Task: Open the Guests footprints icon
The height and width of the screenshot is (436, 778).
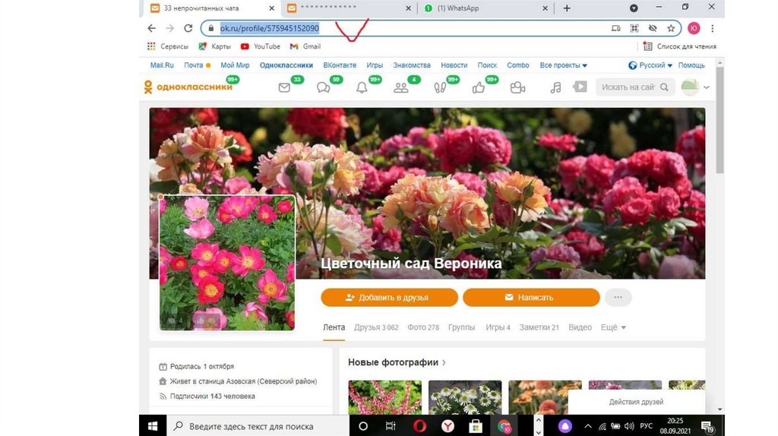Action: pyautogui.click(x=440, y=88)
